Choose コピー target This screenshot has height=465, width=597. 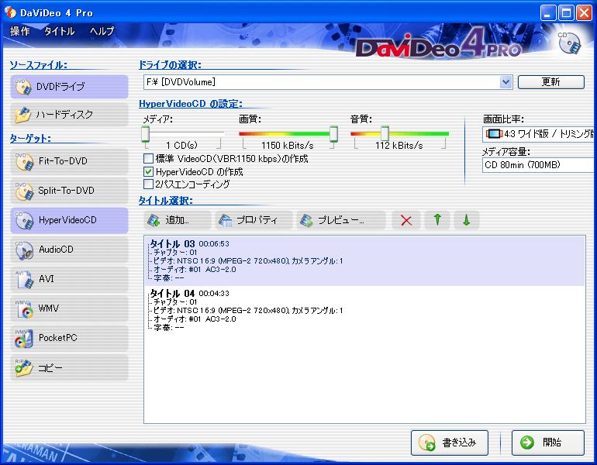[x=69, y=367]
